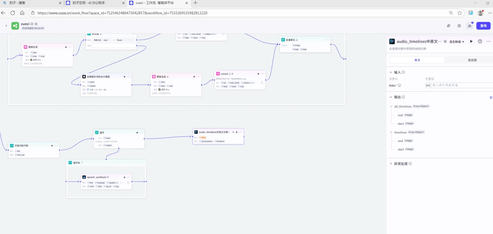This screenshot has width=493, height=234.
Task: Open help icon in node panel header
Action: (x=480, y=41)
